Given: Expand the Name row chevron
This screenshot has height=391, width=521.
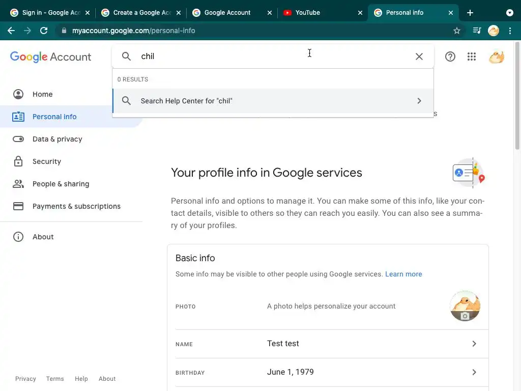Looking at the screenshot, I should (474, 344).
